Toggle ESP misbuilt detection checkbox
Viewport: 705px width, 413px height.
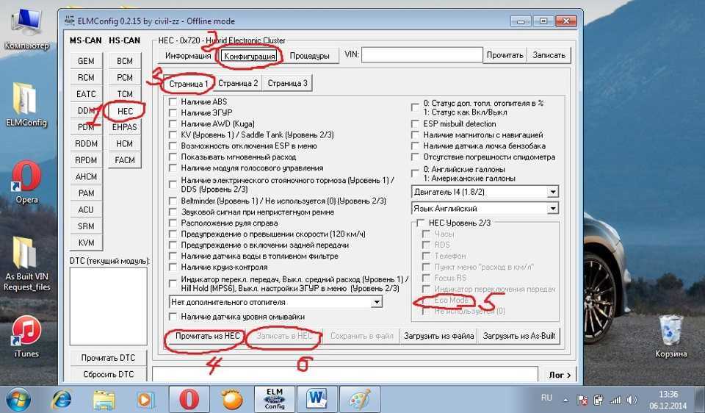[x=415, y=123]
